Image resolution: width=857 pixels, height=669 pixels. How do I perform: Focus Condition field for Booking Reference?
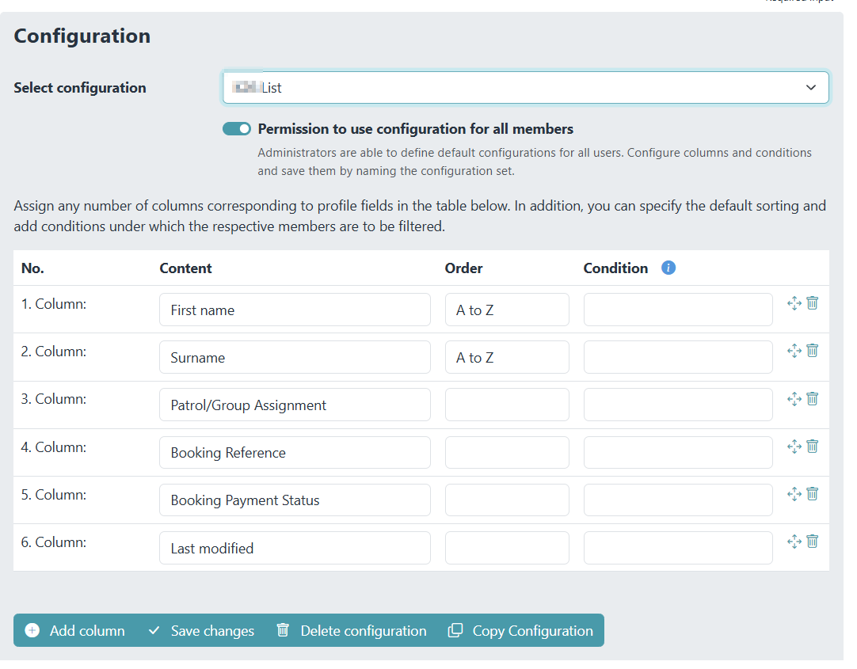(x=678, y=452)
